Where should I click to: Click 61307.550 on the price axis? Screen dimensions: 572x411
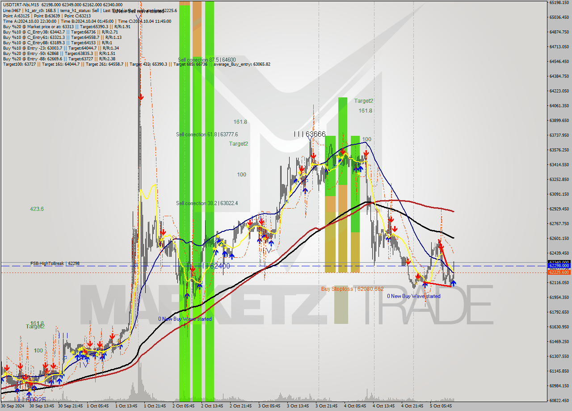(x=559, y=356)
